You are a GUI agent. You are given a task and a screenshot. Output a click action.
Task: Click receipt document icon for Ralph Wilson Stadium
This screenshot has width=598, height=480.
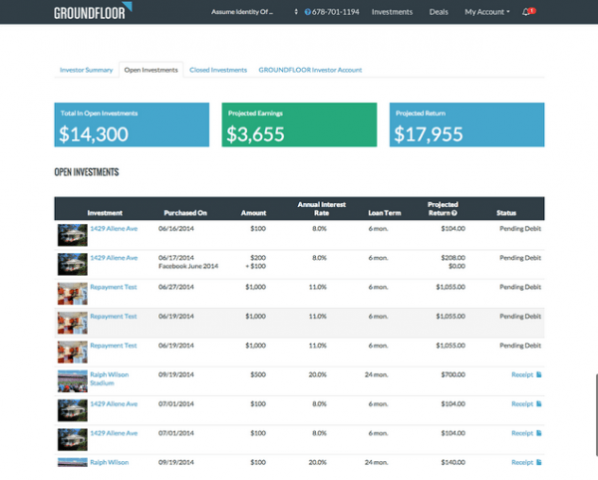(539, 375)
